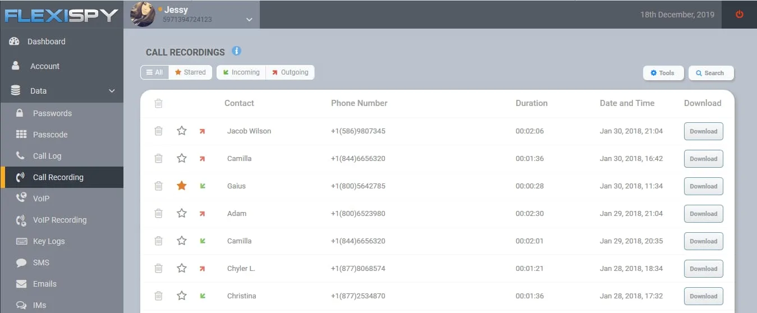Expand the Jessy device dropdown arrow
This screenshot has width=757, height=313.
coord(250,20)
